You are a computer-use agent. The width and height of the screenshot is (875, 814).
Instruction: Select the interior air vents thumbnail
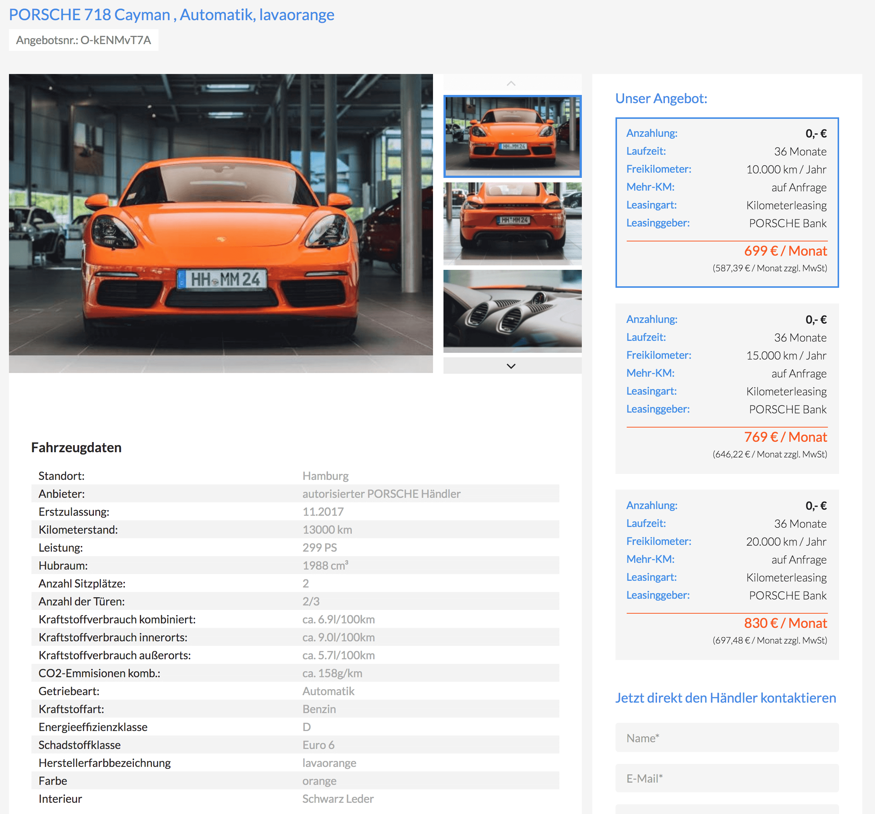pyautogui.click(x=512, y=311)
